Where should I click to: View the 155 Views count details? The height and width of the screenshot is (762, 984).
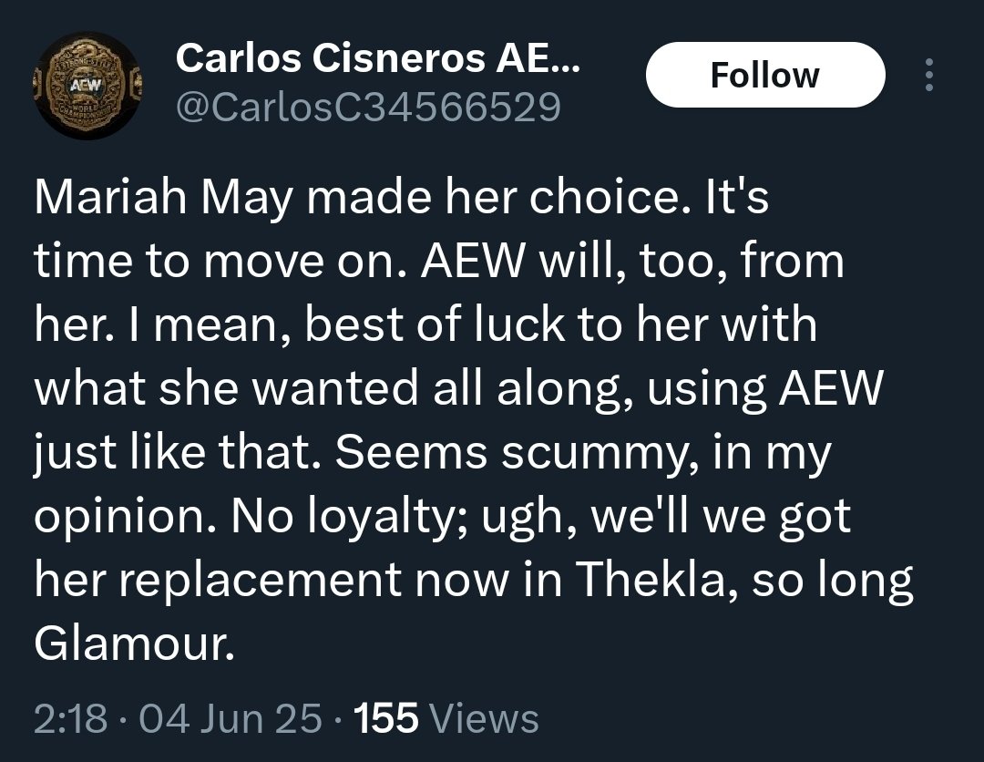click(x=446, y=718)
